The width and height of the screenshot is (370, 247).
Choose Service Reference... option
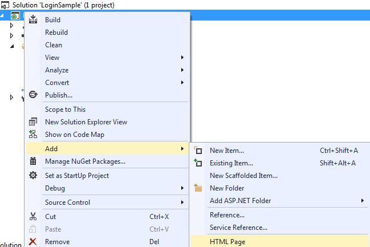(238, 228)
